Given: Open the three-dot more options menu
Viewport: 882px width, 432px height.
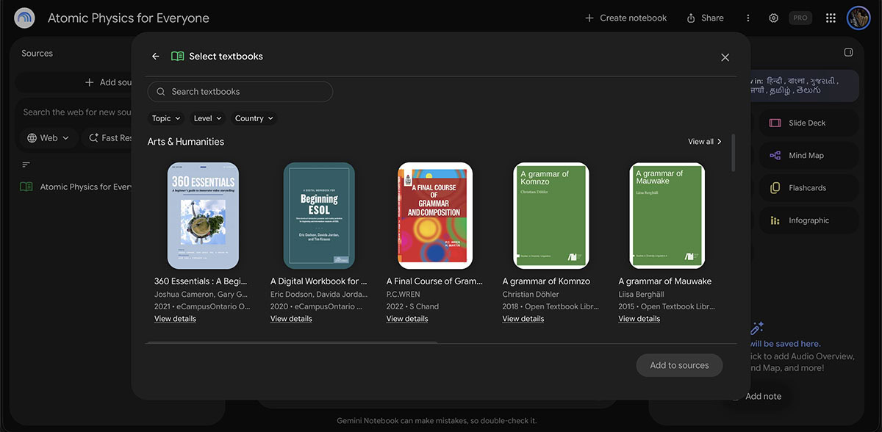Looking at the screenshot, I should pos(748,18).
